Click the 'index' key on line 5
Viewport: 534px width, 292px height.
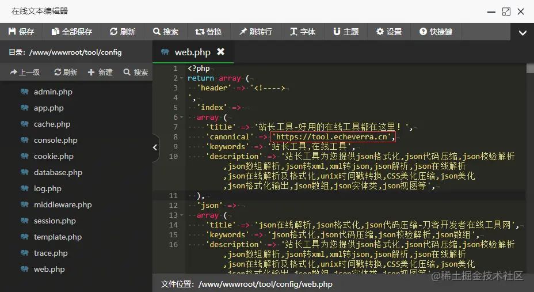tap(212, 108)
